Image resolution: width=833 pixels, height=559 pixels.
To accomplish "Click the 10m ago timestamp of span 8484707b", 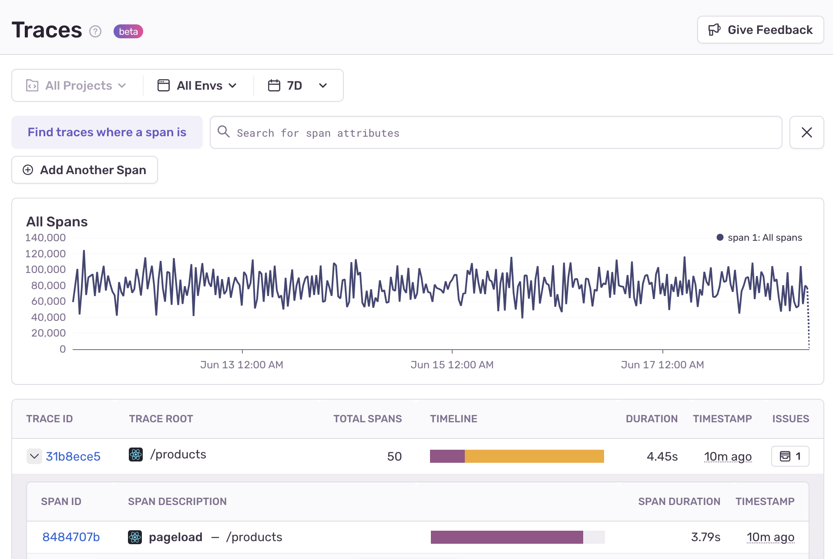I will tap(771, 537).
